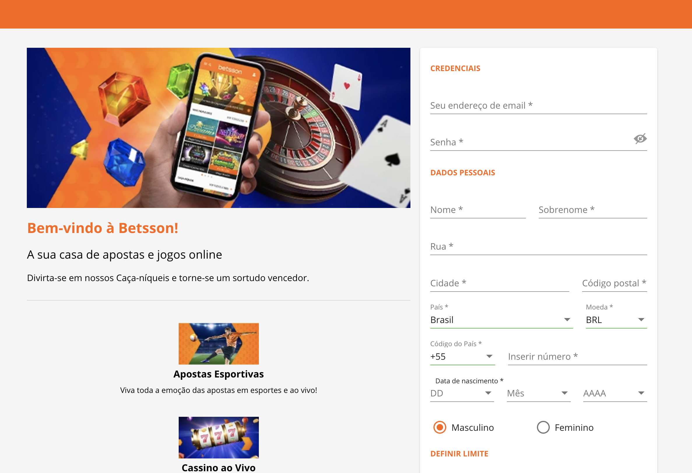692x473 pixels.
Task: Open the Mês birth month dropdown
Action: (x=539, y=393)
